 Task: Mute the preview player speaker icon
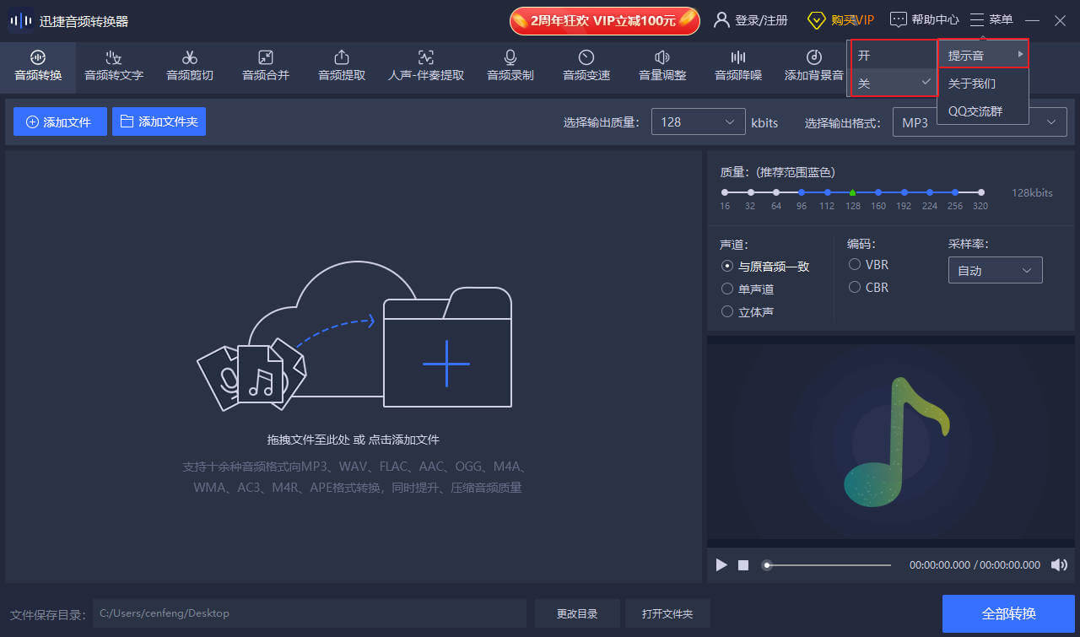(1059, 565)
